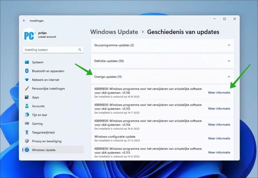The image size is (258, 178).
Task: Click the Definitie-updates (50) heading
Action: (x=109, y=61)
